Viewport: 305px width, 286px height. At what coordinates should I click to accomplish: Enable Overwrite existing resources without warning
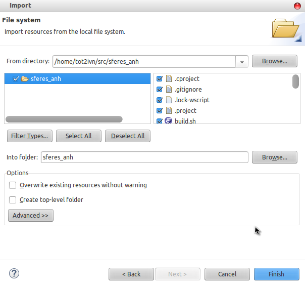pos(13,185)
